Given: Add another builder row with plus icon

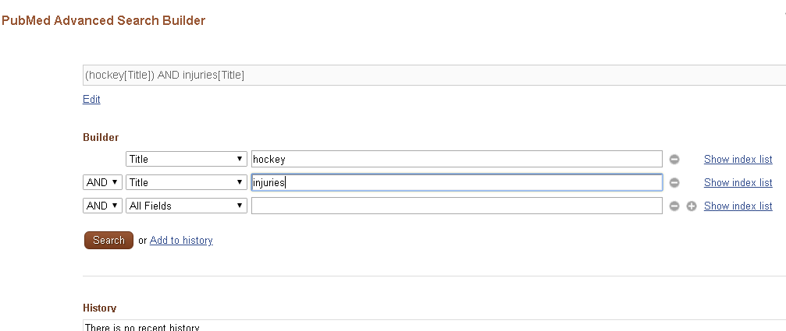Looking at the screenshot, I should tap(692, 206).
